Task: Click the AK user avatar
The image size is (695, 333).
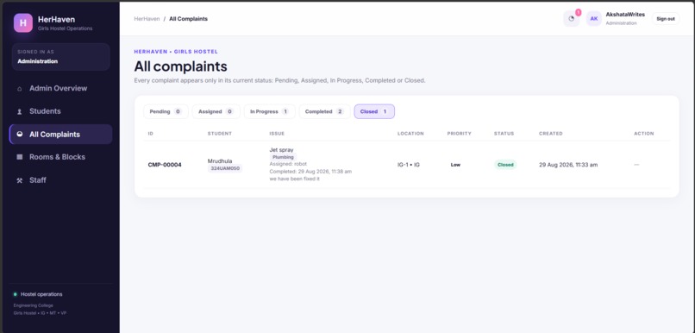Action: (594, 19)
